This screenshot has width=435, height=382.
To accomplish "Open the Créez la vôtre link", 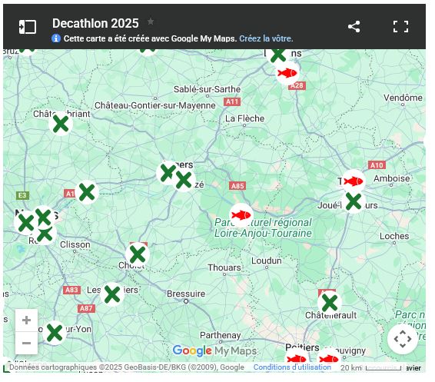I will click(266, 38).
